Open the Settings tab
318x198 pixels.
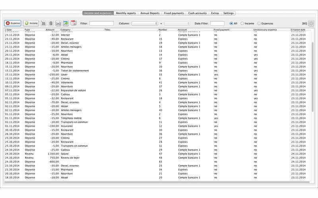pos(228,13)
